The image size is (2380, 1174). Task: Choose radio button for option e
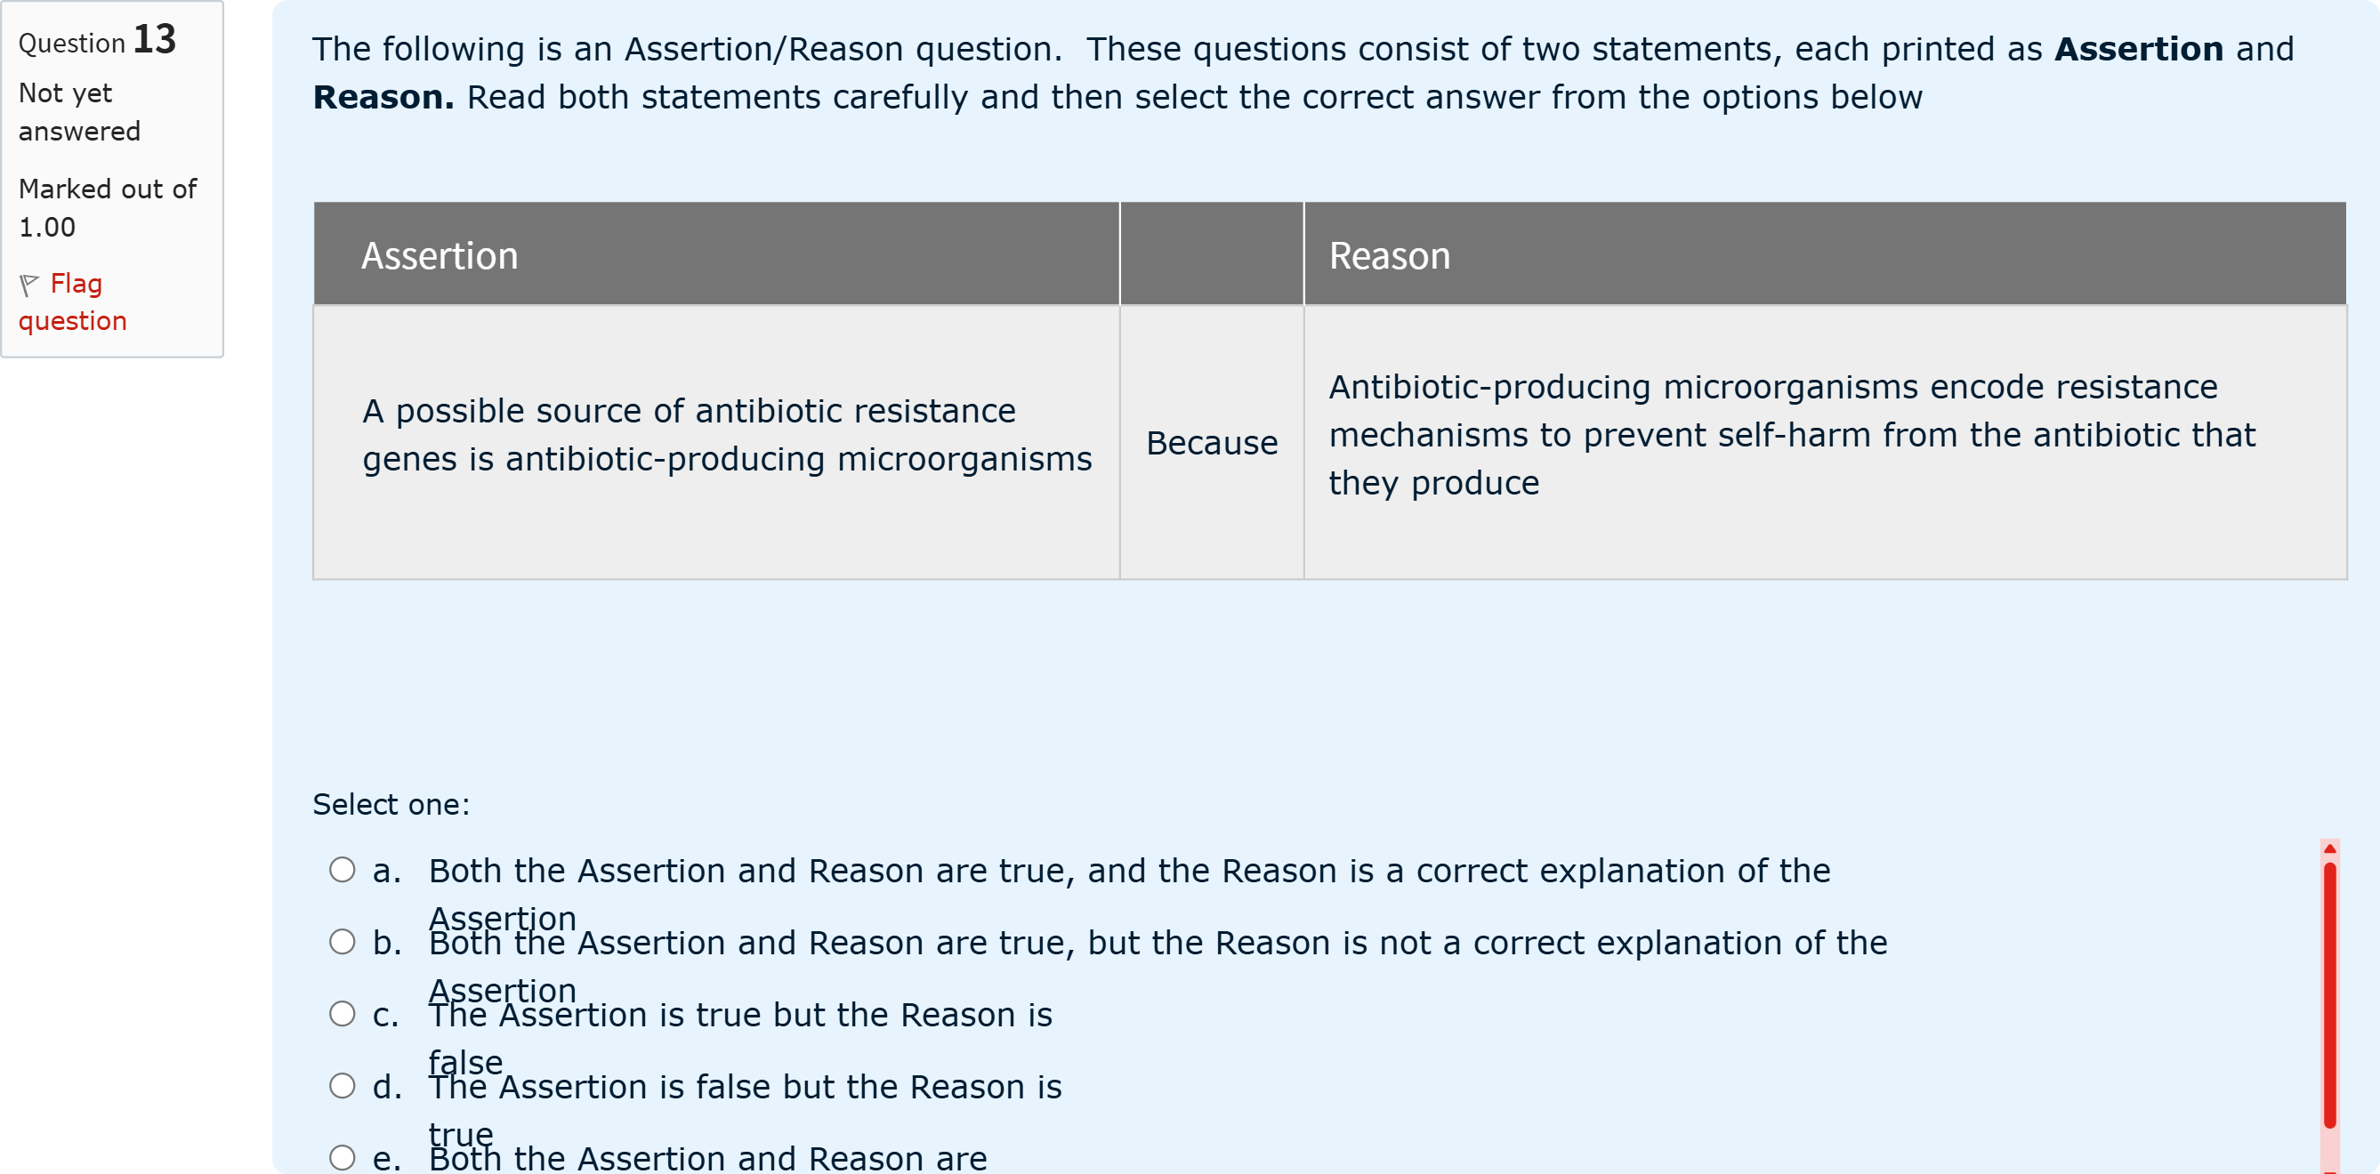pyautogui.click(x=342, y=1156)
